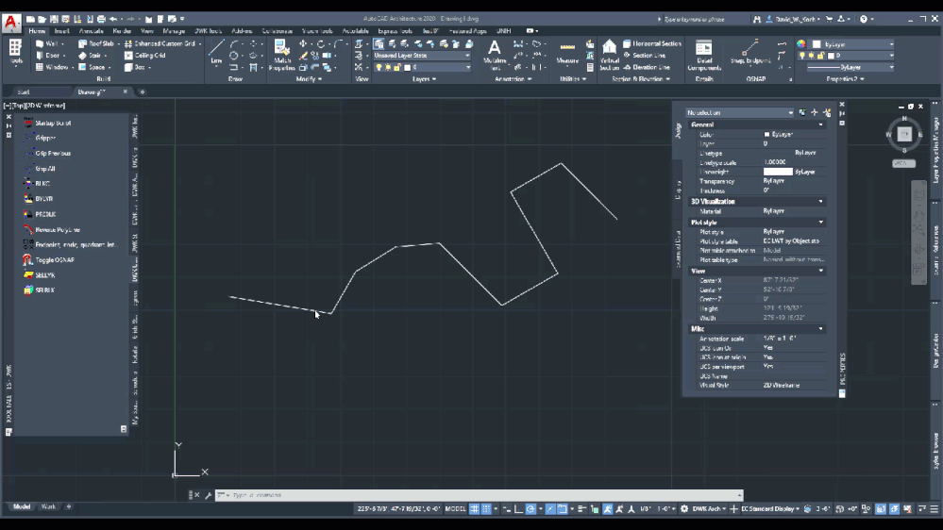Open the Home ribbon tab

(x=37, y=30)
